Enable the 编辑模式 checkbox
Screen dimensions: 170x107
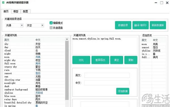tap(51, 23)
